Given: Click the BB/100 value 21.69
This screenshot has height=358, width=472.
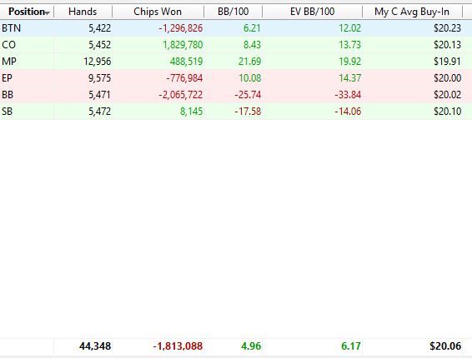Looking at the screenshot, I should point(249,62).
